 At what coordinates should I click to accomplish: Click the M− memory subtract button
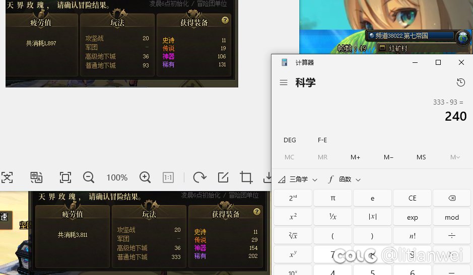pyautogui.click(x=388, y=157)
